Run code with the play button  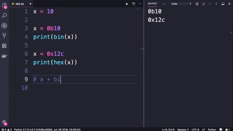coord(127,4)
